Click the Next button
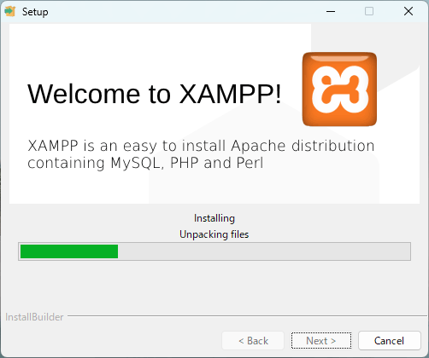This screenshot has width=429, height=358. click(x=321, y=341)
